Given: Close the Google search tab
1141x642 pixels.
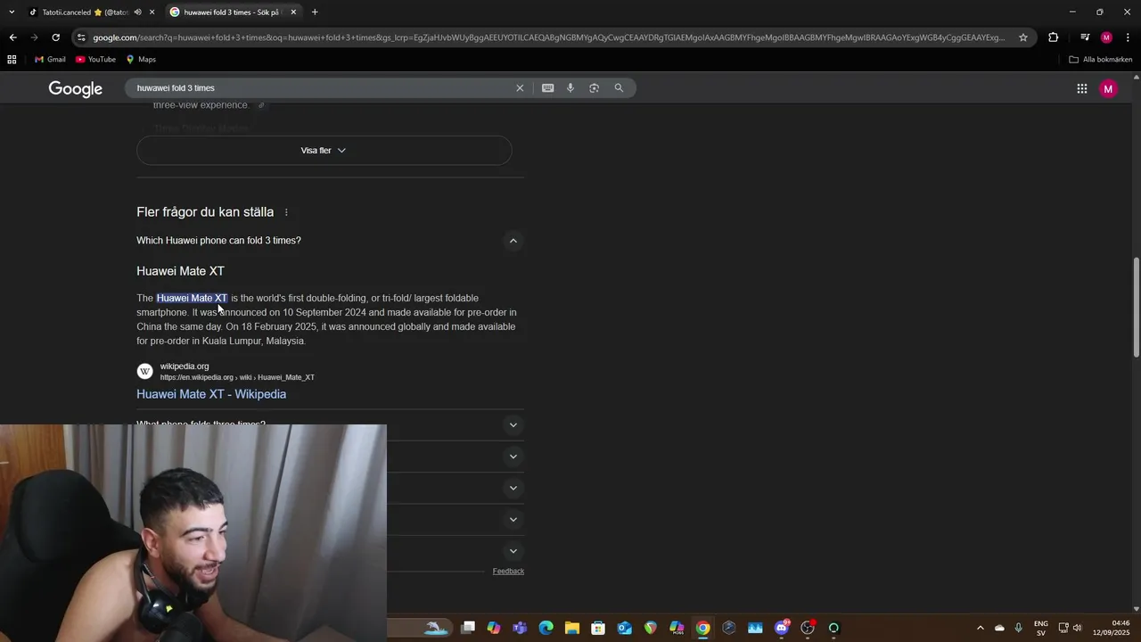Looking at the screenshot, I should point(293,12).
